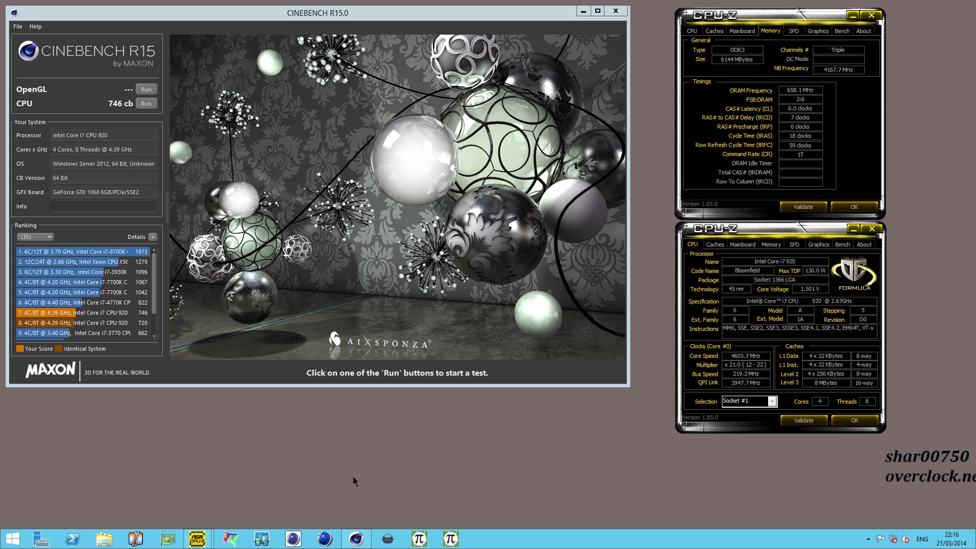Viewport: 976px width, 549px height.
Task: Open the thermometer temperature app on taskbar
Action: (136, 539)
